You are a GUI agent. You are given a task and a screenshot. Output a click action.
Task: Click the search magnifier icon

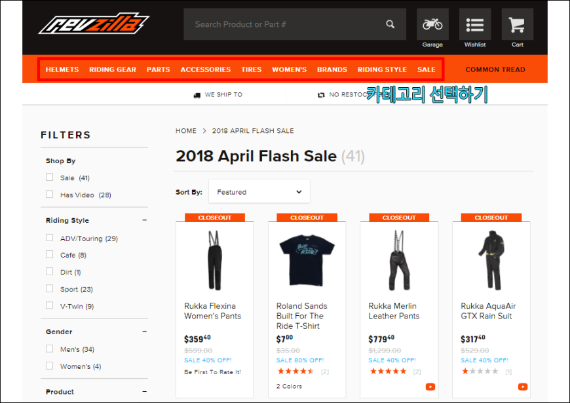click(x=390, y=24)
